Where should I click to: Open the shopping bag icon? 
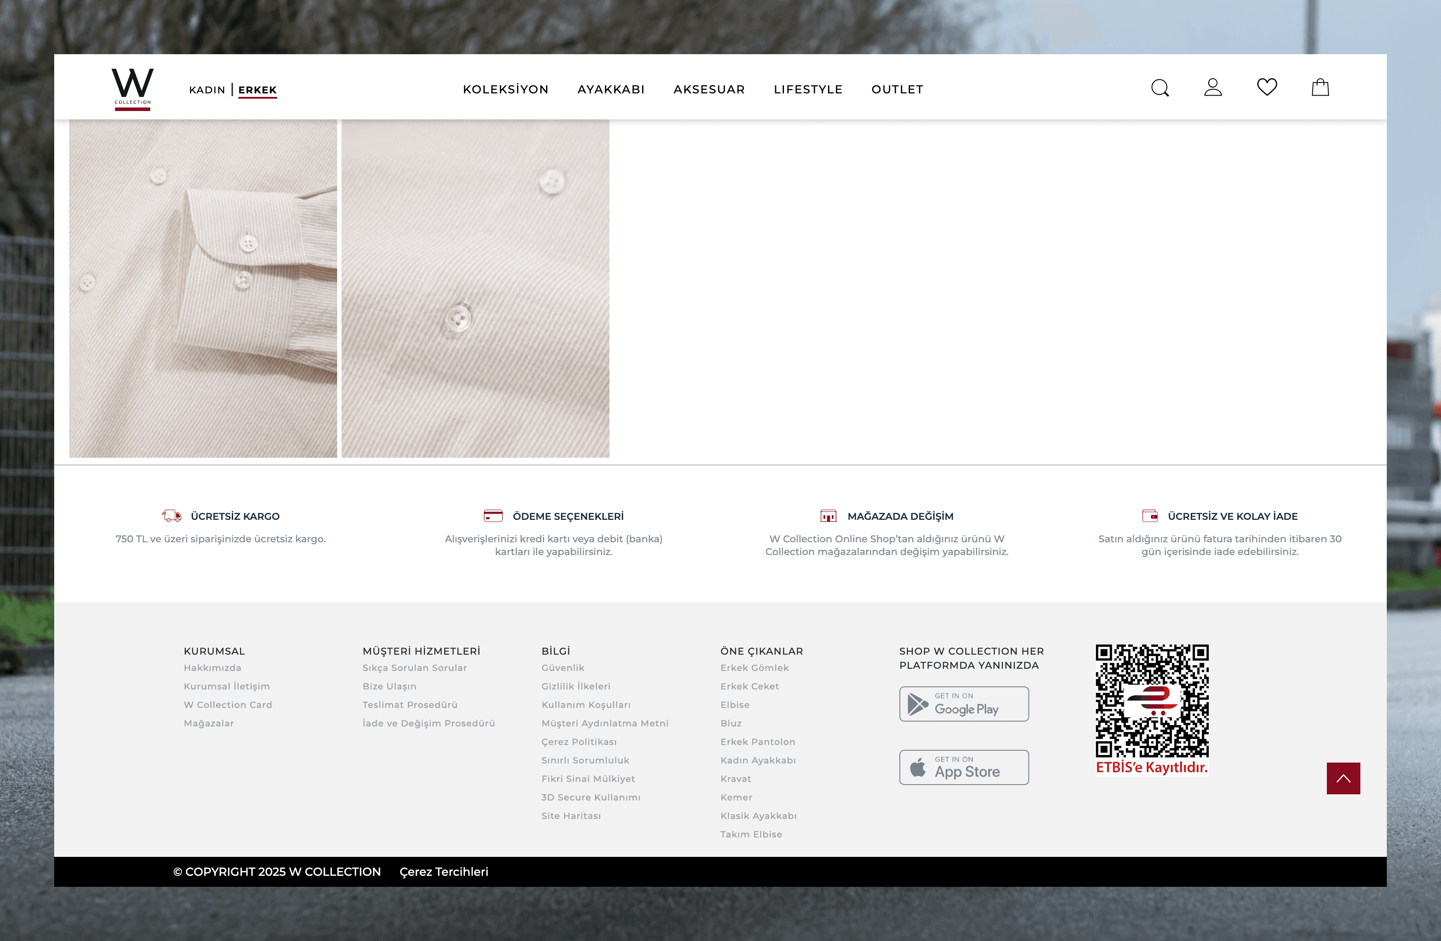pos(1320,88)
